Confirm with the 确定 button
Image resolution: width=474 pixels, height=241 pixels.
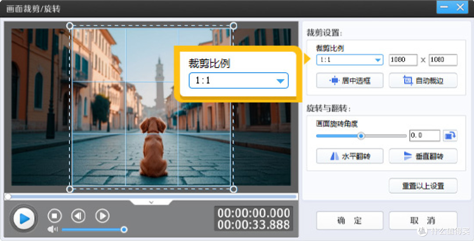pos(350,220)
